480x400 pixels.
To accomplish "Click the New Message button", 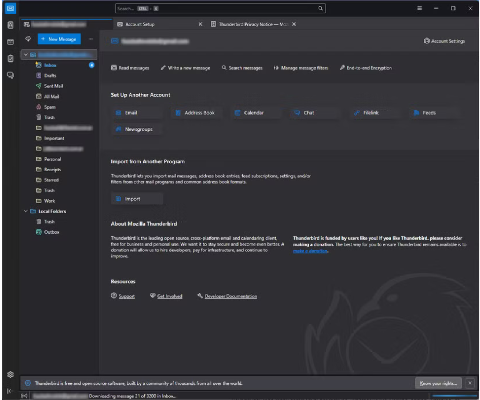I will pyautogui.click(x=59, y=39).
